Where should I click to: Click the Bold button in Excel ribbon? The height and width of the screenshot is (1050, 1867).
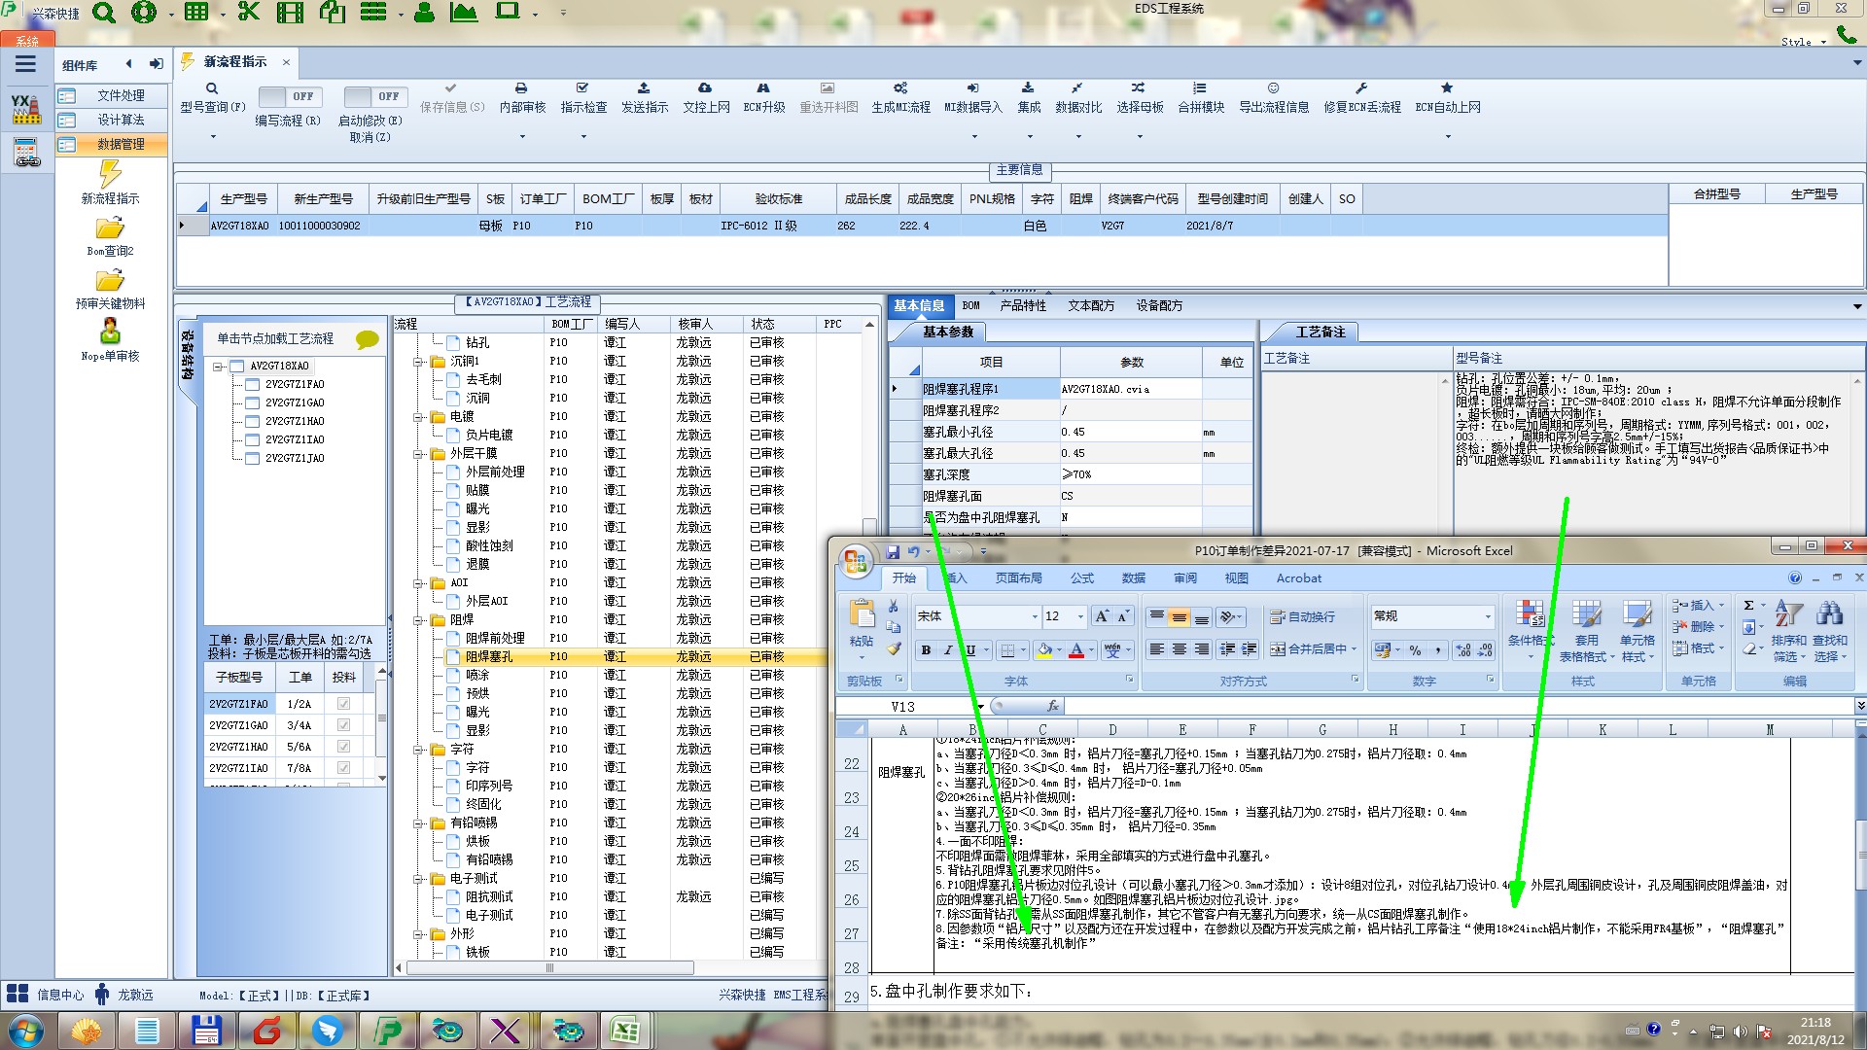coord(927,650)
